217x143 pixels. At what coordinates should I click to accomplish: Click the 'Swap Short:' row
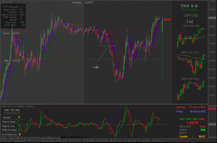pos(15,25)
